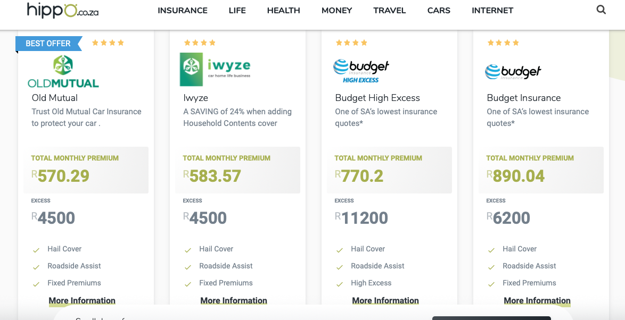Open the Life menu item
The height and width of the screenshot is (320, 625).
(x=237, y=11)
